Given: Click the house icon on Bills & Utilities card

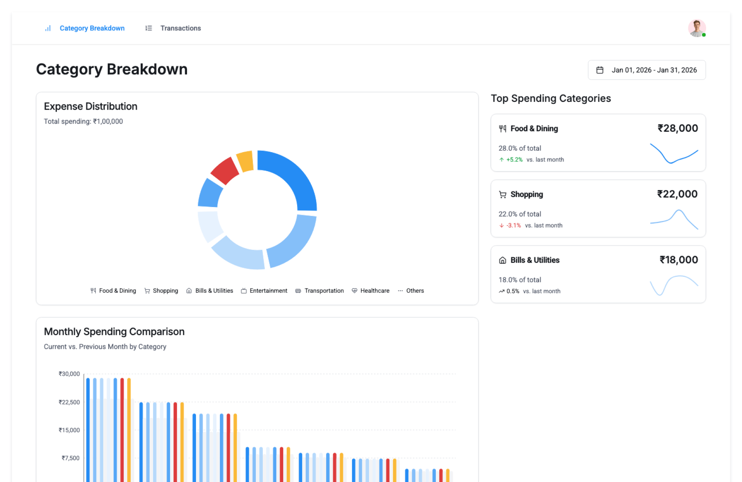Looking at the screenshot, I should (x=502, y=260).
